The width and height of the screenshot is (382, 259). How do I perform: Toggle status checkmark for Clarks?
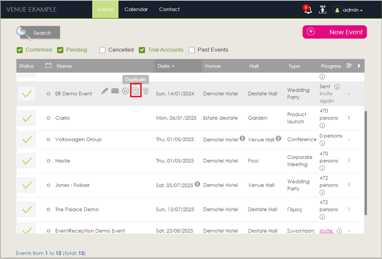[x=27, y=118]
